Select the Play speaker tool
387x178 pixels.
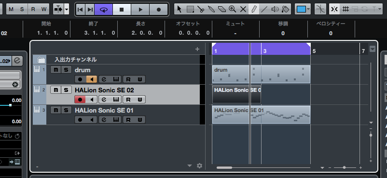coord(275,9)
